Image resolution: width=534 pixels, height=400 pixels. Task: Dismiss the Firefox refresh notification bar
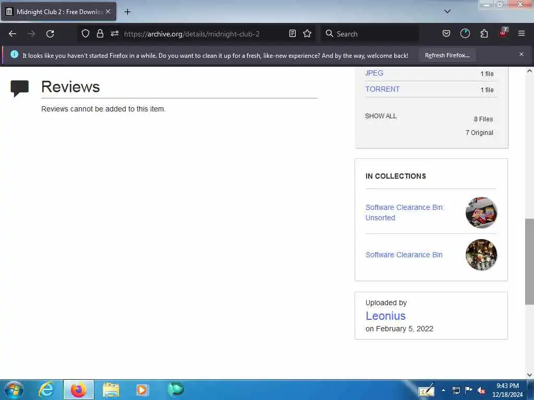521,54
